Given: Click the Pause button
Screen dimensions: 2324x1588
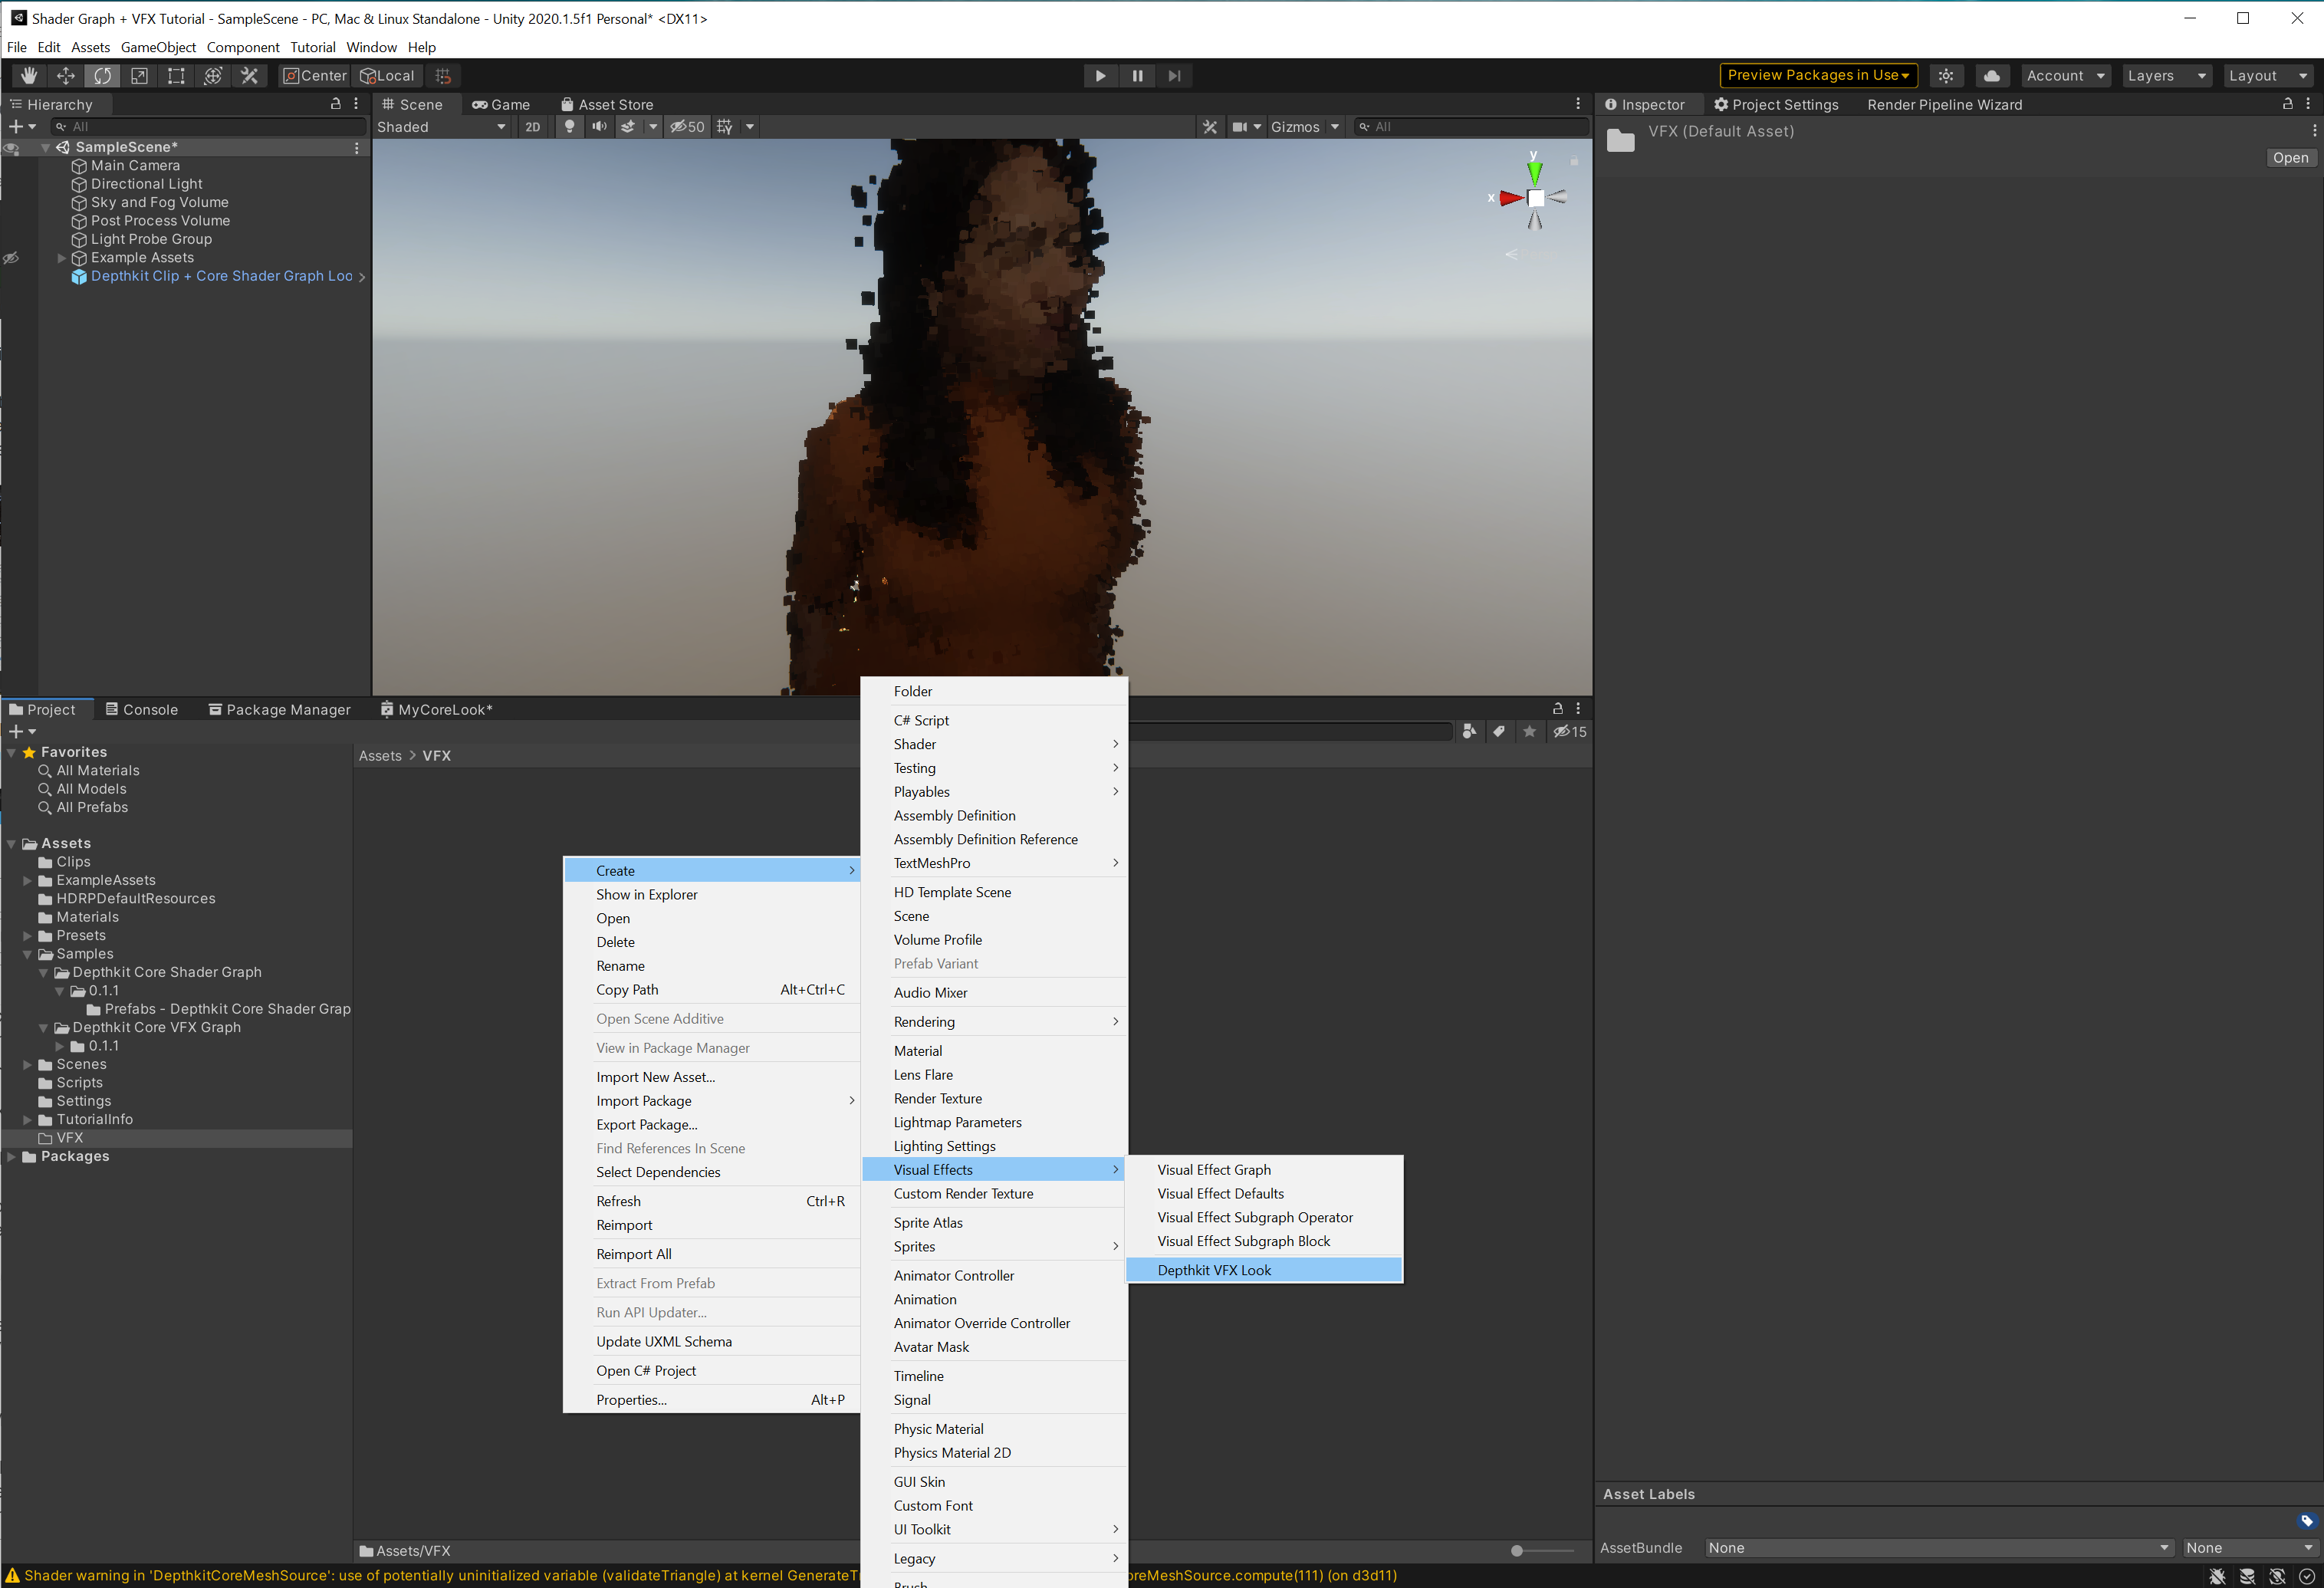Looking at the screenshot, I should coord(1137,76).
